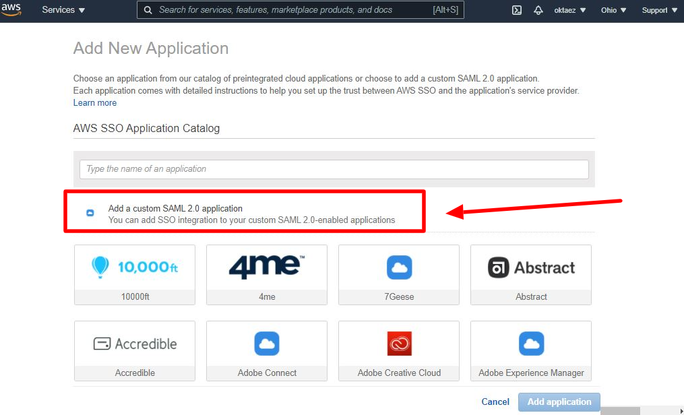Screen dimensions: 684x415
Task: Open the Support dropdown menu
Action: click(x=659, y=10)
